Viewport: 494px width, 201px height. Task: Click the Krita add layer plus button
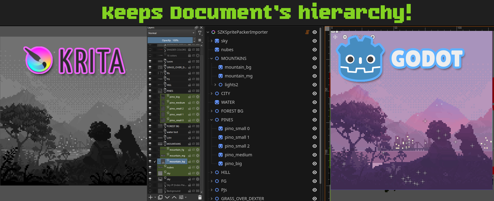151,197
